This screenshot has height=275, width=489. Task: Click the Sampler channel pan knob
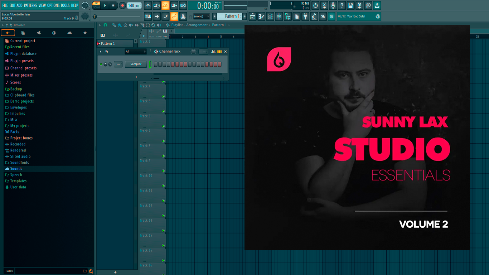click(106, 64)
